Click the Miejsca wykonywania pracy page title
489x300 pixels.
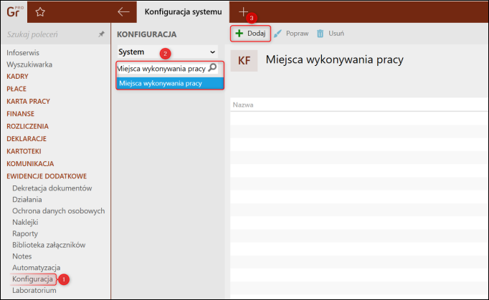click(335, 59)
